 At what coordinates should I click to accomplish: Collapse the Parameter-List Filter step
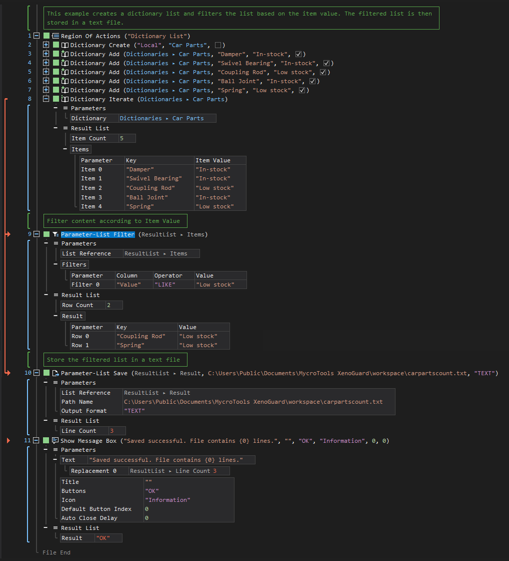[36, 234]
